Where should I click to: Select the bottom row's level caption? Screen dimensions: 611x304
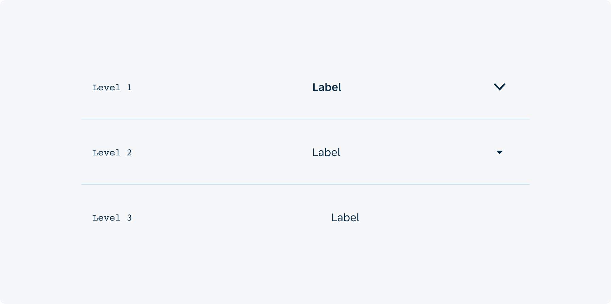click(x=112, y=218)
